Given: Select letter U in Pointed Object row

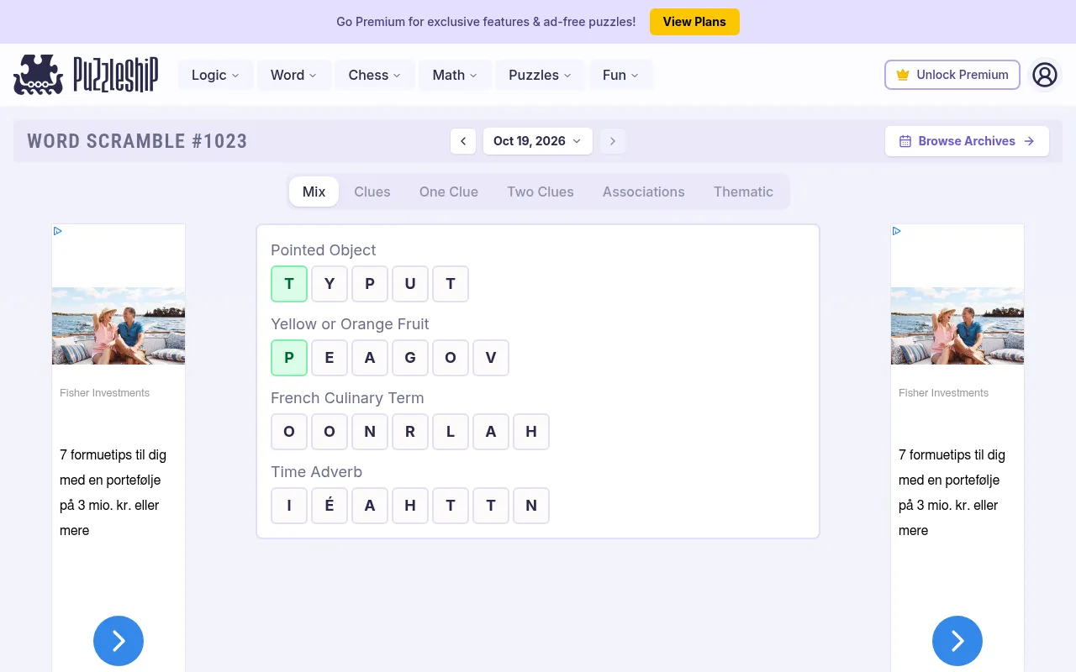Looking at the screenshot, I should 410,284.
